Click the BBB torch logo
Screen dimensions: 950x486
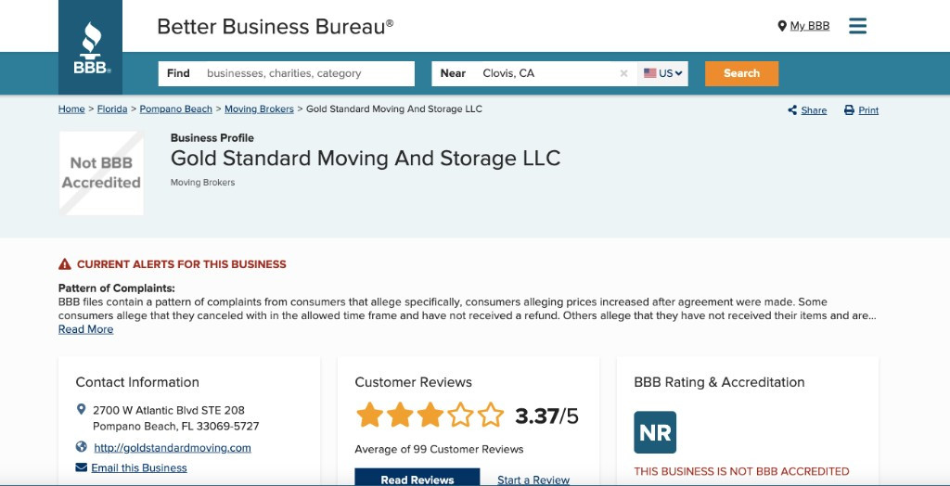90,46
